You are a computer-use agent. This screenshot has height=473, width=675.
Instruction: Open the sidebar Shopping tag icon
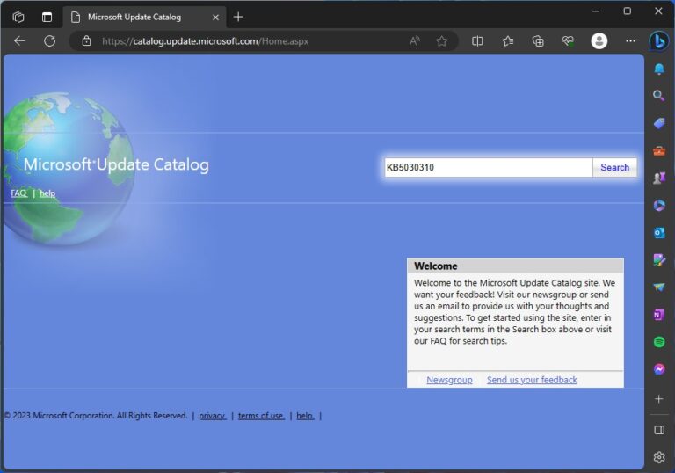click(658, 124)
